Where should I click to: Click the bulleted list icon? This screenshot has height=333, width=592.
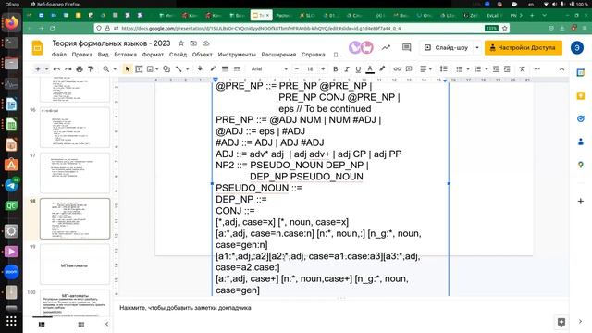[460, 68]
